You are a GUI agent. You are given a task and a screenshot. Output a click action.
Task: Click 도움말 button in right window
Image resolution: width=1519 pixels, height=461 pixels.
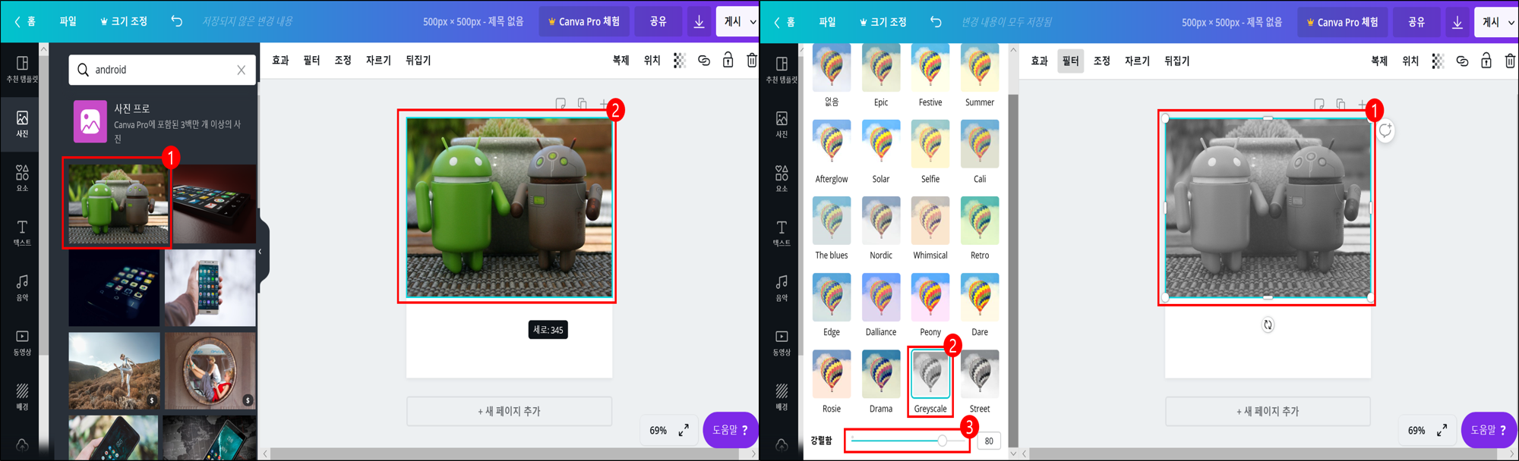1488,430
